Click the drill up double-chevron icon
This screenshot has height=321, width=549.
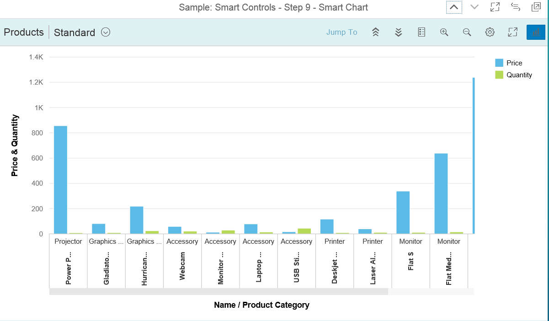[x=376, y=32]
